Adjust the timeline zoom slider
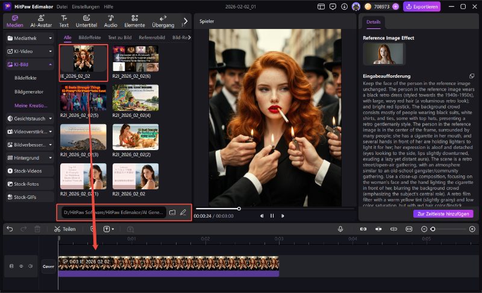This screenshot has height=293, width=482. tap(433, 229)
